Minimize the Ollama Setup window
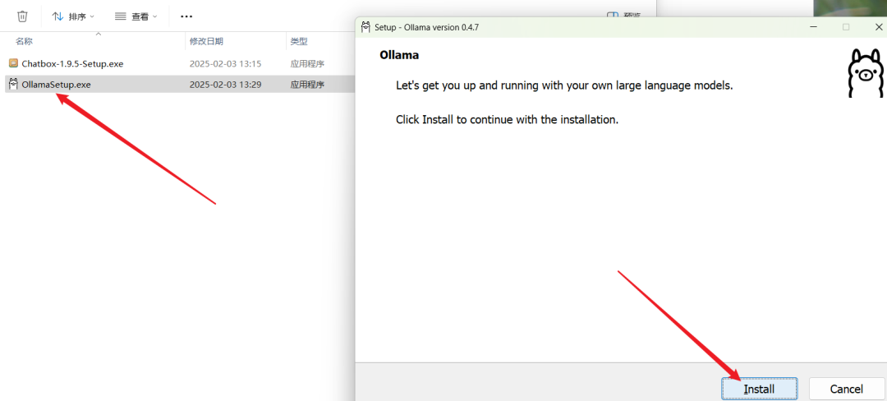Screen dimensions: 887x401 (813, 27)
